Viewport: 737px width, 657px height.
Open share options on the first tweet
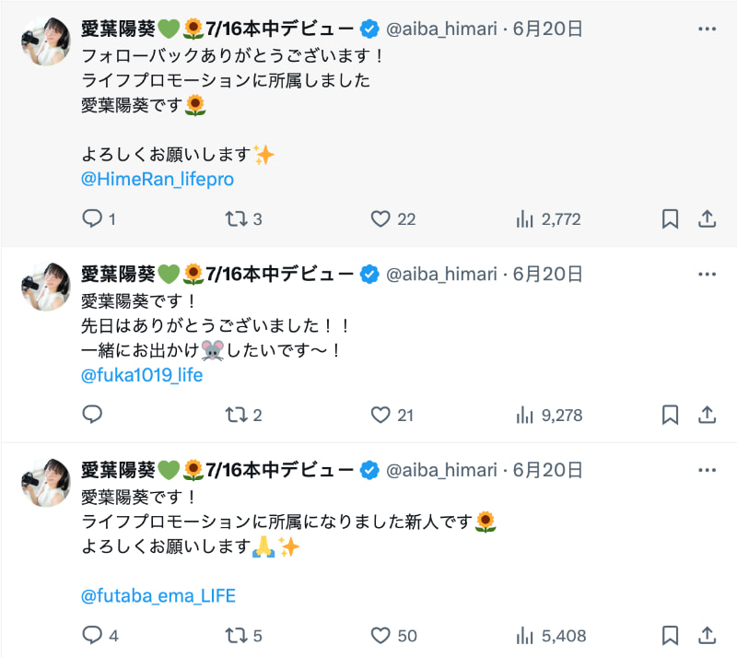(x=708, y=219)
